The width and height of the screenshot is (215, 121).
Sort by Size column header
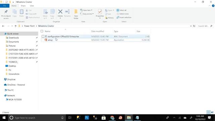tap(138, 31)
